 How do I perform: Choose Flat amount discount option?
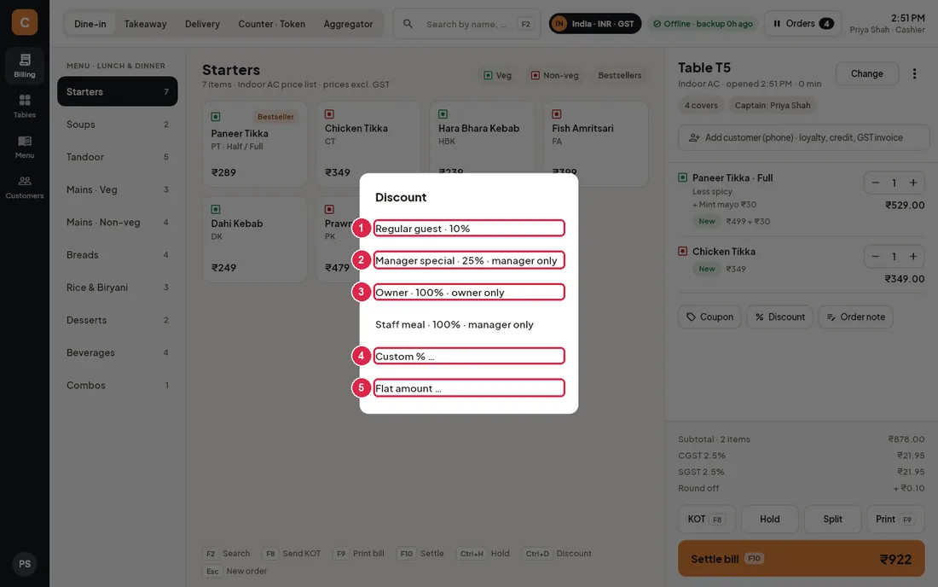[x=469, y=387]
